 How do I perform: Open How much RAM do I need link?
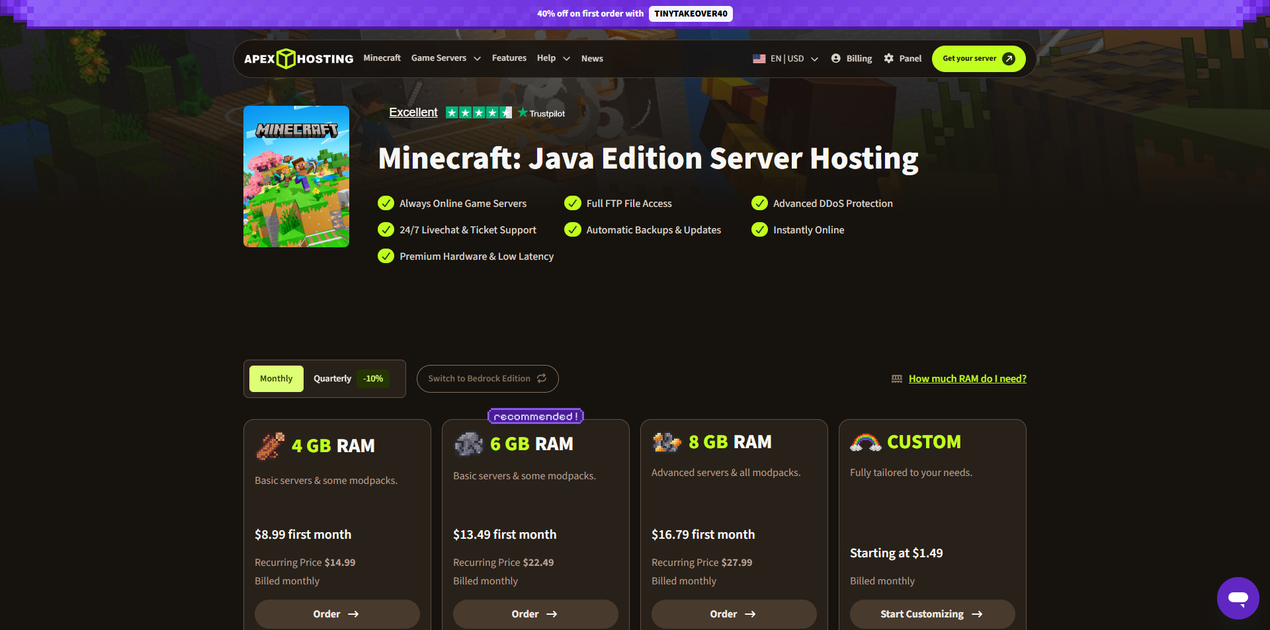point(968,379)
